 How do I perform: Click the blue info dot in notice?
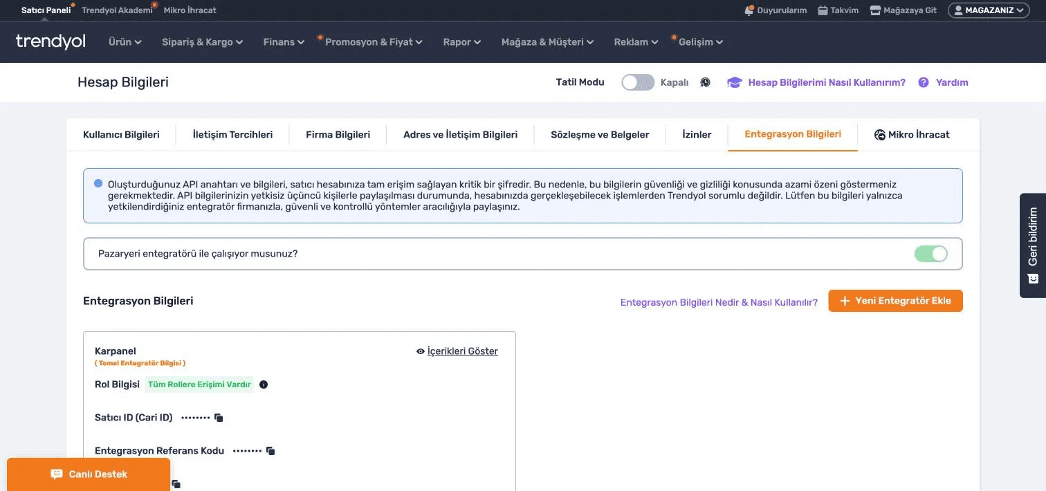coord(98,184)
